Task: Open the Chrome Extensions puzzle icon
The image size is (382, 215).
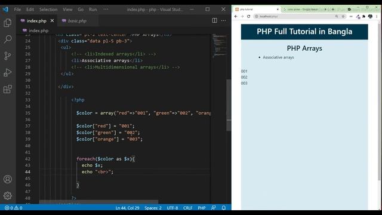Action: [x=364, y=16]
